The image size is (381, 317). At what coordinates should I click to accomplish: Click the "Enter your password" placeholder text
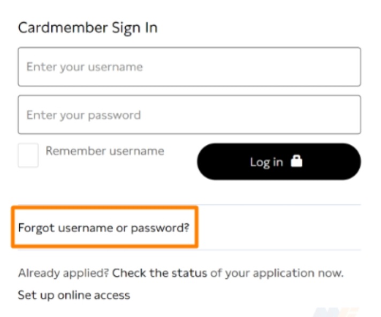83,115
